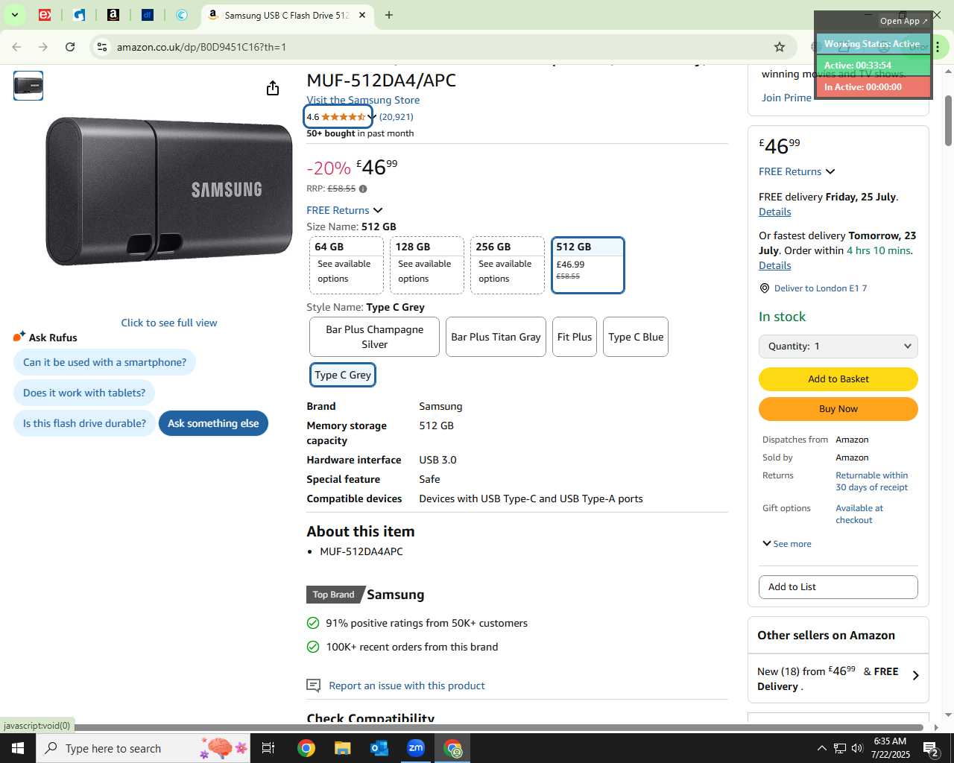Go back with browser back arrow
Image resolution: width=954 pixels, height=763 pixels.
(16, 47)
